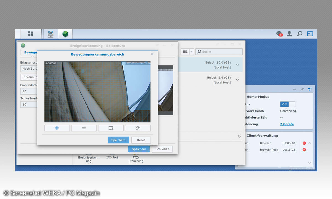Expand details with double chevron
This screenshot has width=332, height=199.
[239, 136]
